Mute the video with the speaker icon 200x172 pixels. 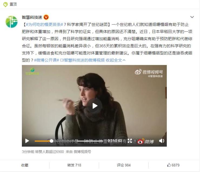pyautogui.click(x=162, y=141)
